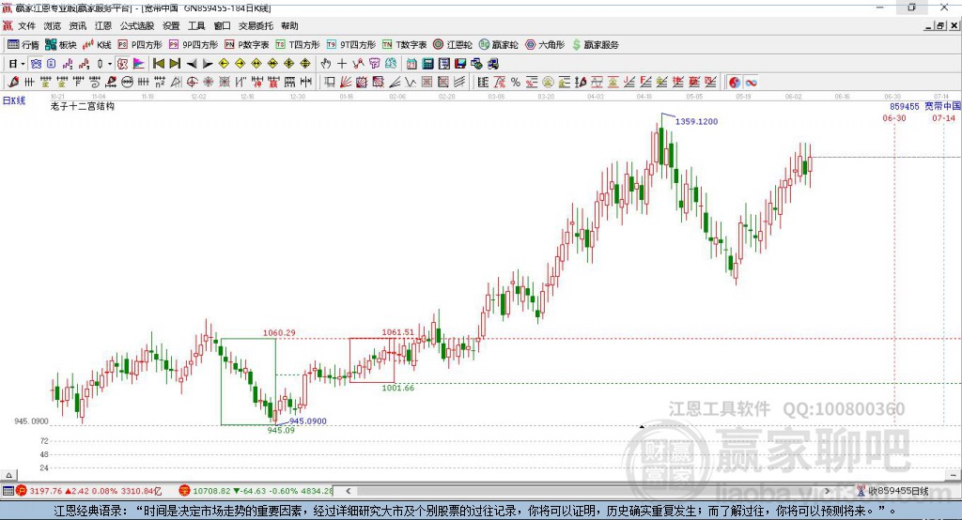This screenshot has height=520, width=962.
Task: Open the 浏览 menu
Action: (x=53, y=25)
